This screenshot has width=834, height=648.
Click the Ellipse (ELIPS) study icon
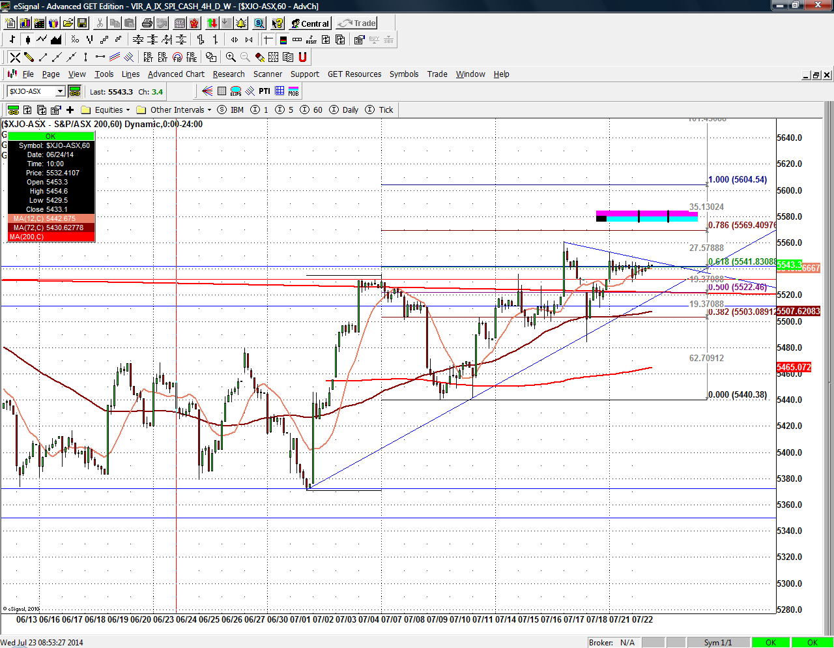click(236, 91)
